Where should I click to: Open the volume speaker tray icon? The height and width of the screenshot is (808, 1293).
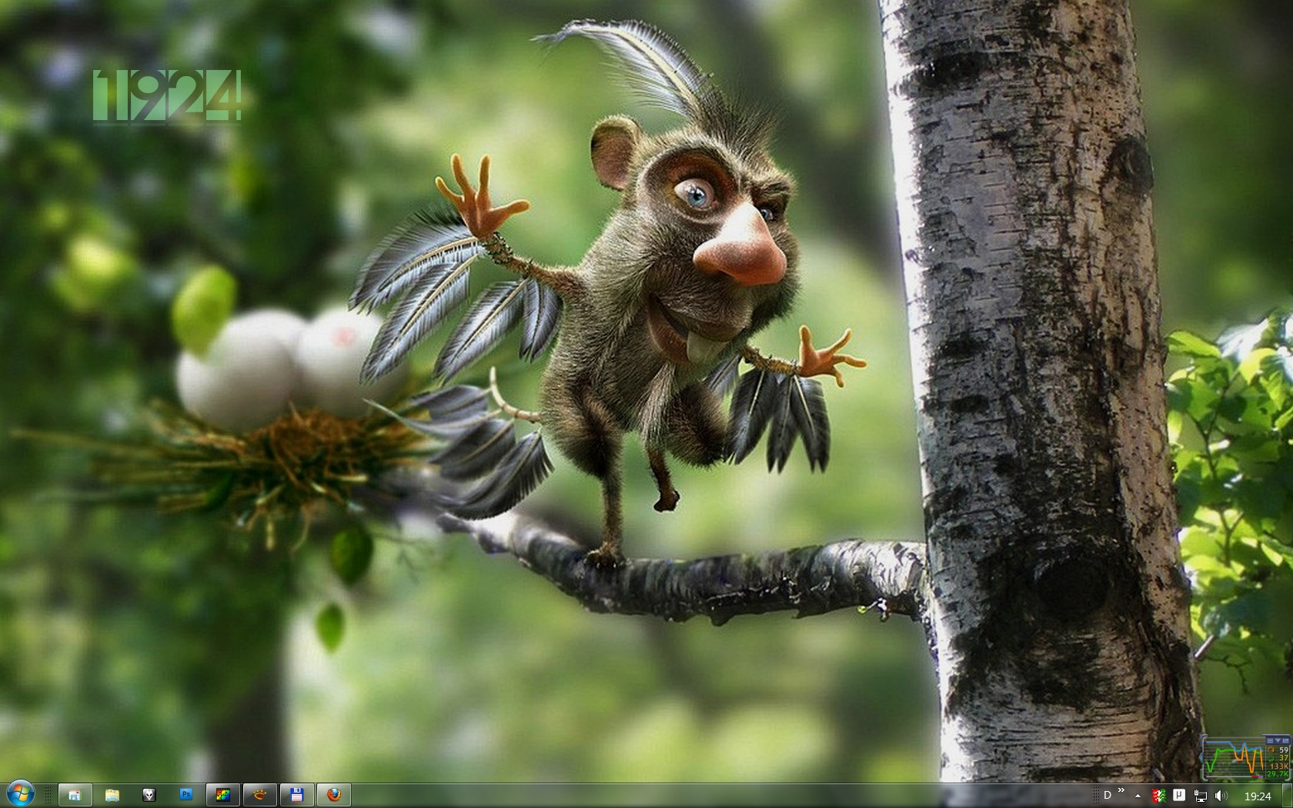click(x=1221, y=795)
